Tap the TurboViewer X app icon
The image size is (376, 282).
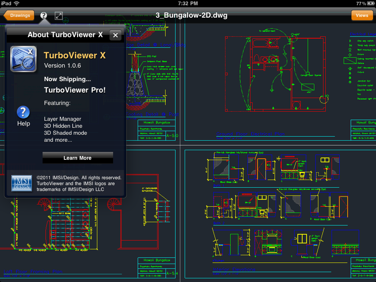click(x=23, y=59)
